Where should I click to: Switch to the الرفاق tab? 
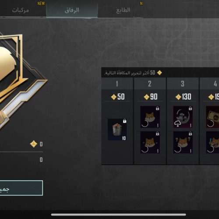click(x=72, y=10)
